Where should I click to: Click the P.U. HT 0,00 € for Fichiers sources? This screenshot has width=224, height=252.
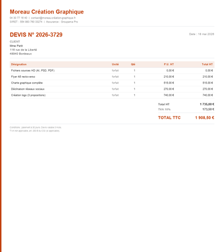pyautogui.click(x=170, y=71)
